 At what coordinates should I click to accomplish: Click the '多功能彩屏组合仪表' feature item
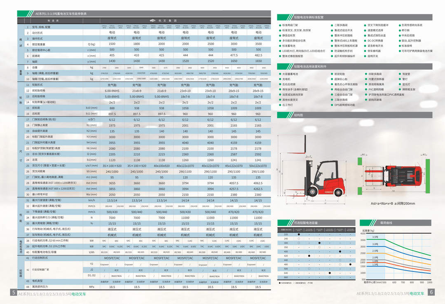click(294, 41)
